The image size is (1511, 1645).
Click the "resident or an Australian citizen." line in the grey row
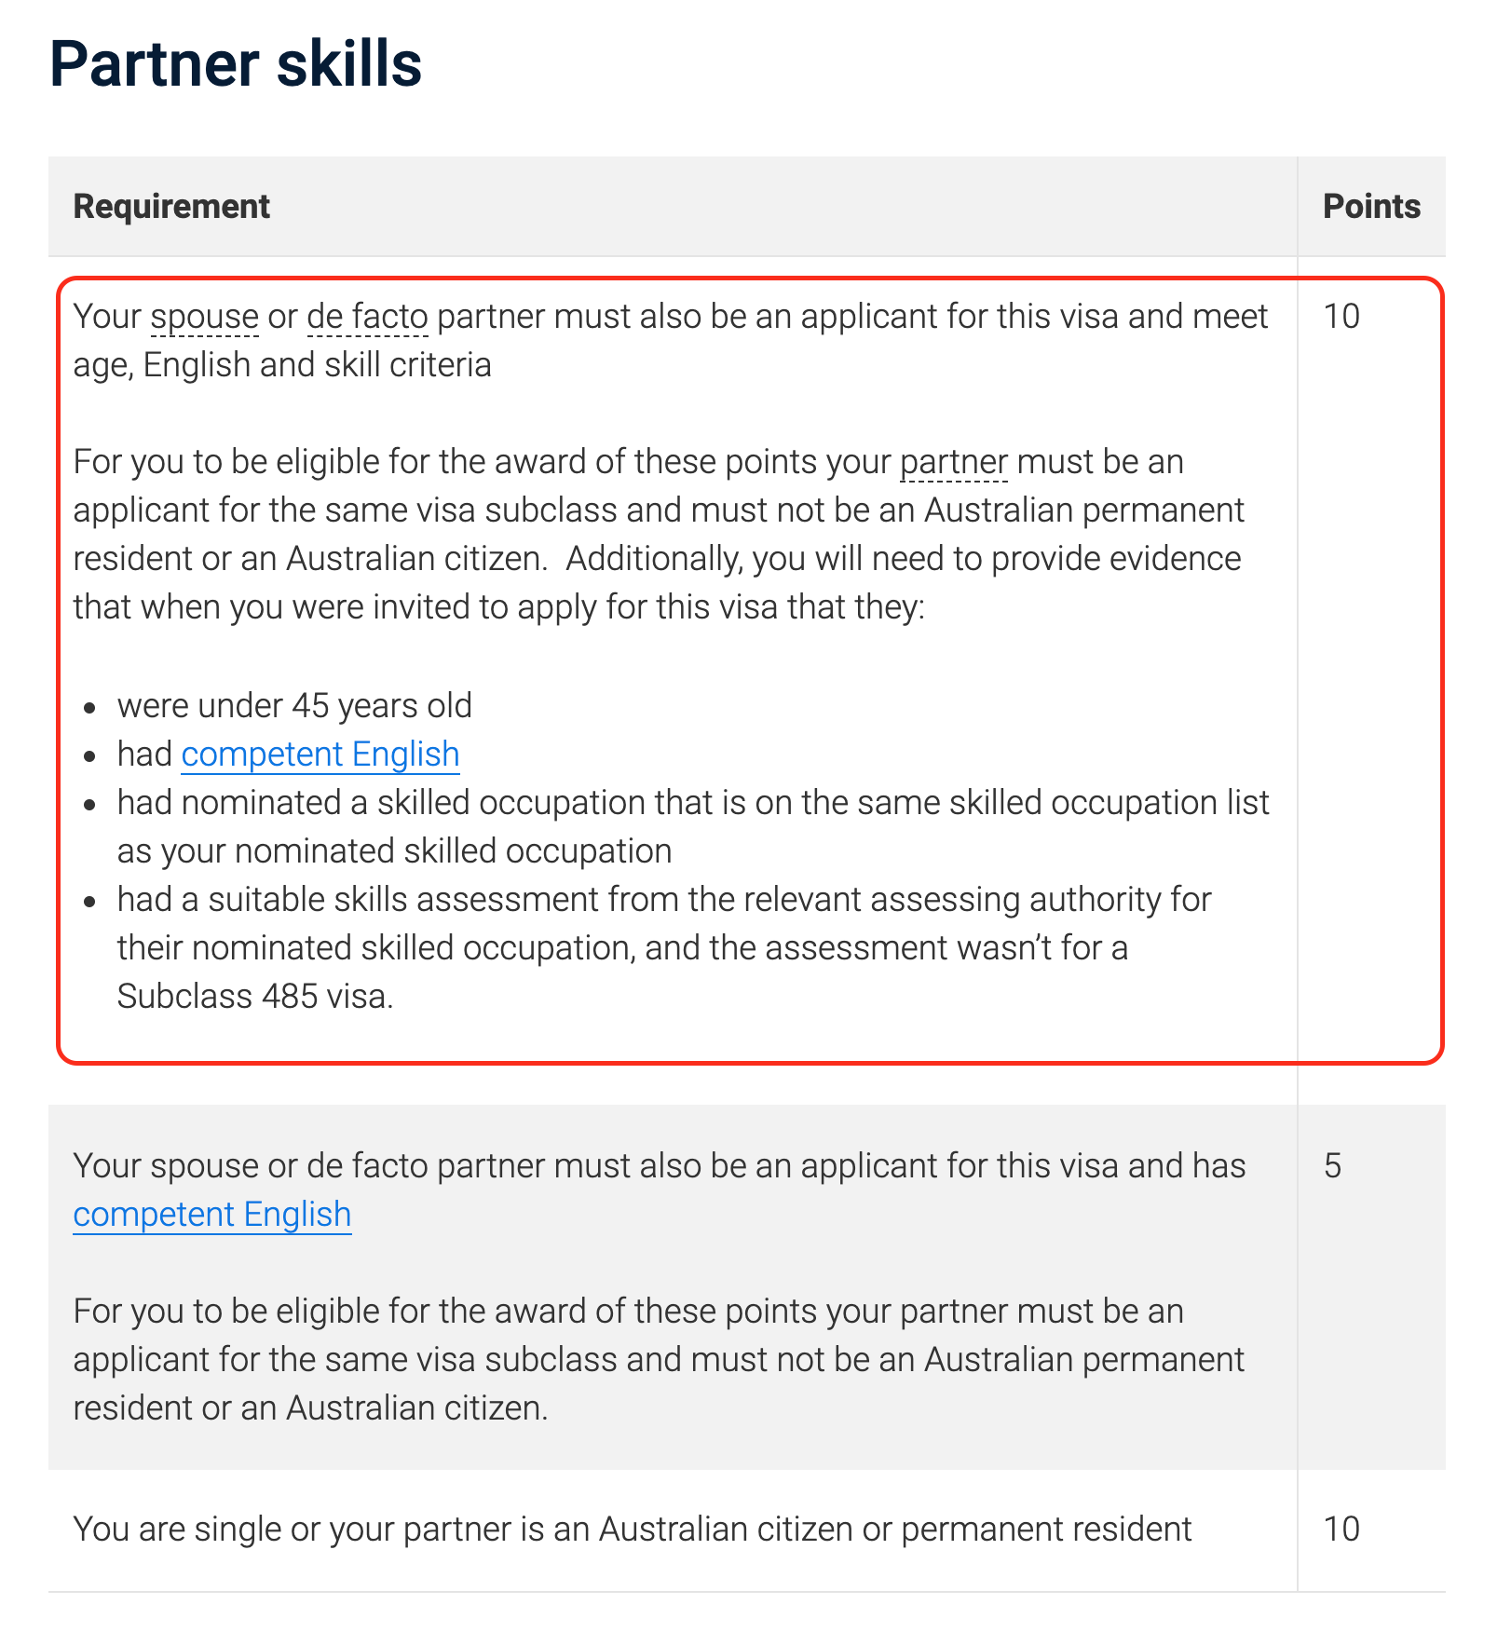(310, 1407)
